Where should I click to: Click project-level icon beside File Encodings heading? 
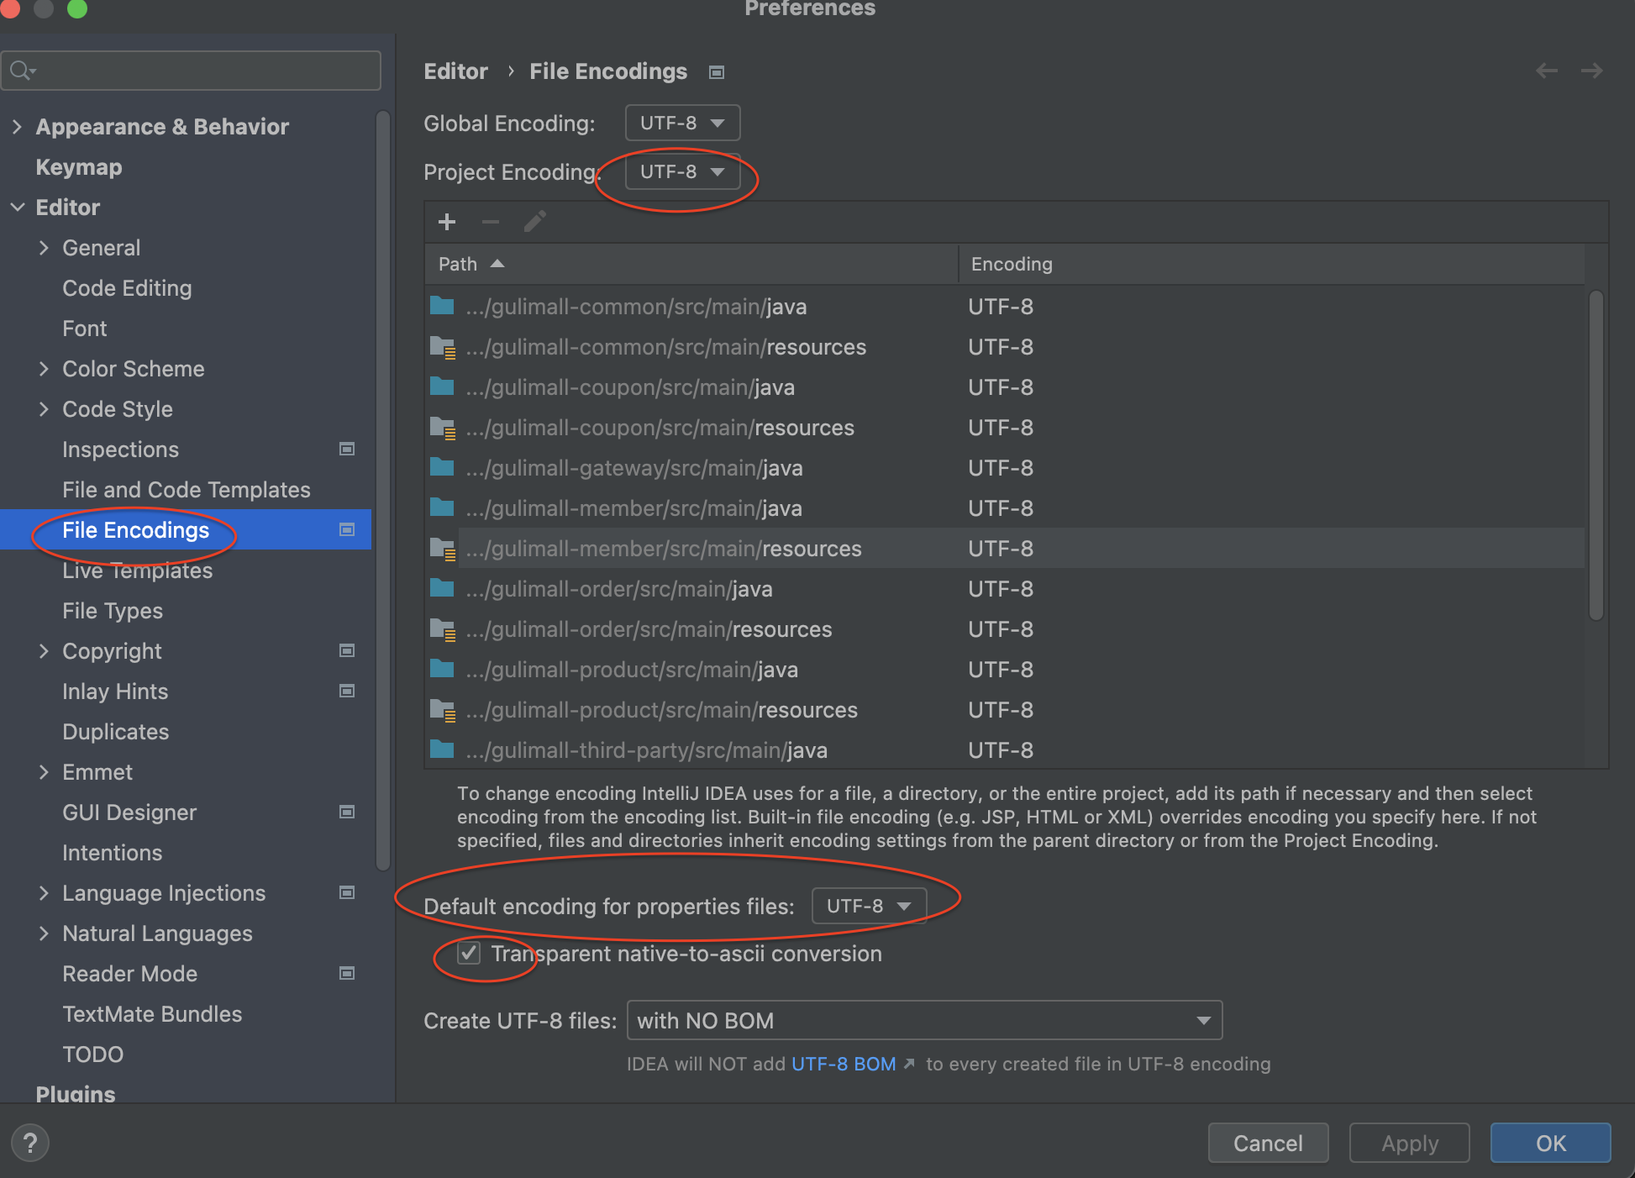717,72
